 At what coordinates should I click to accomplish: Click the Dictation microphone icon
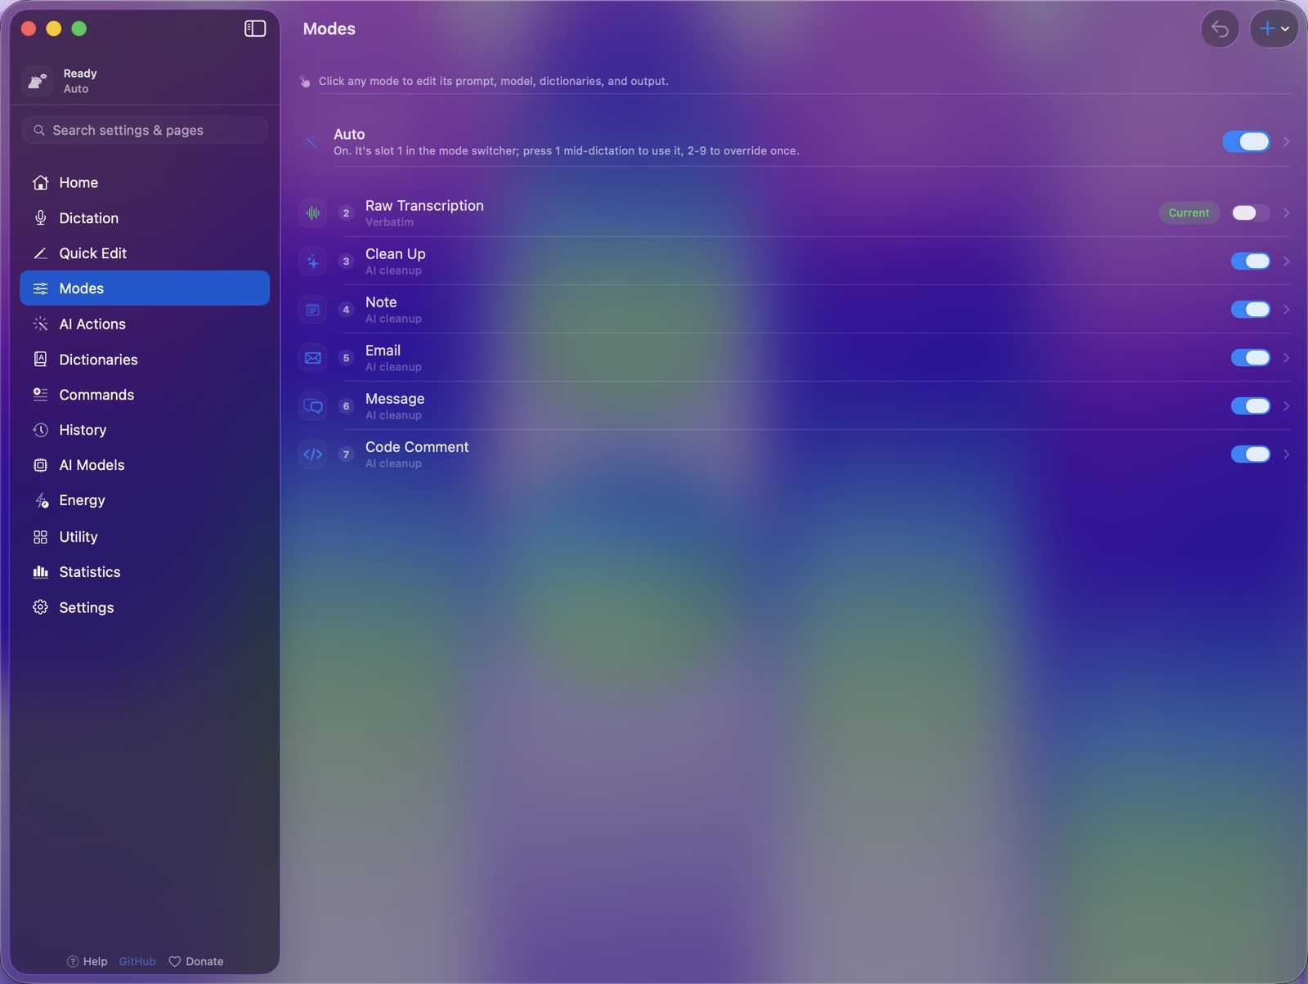(x=40, y=217)
